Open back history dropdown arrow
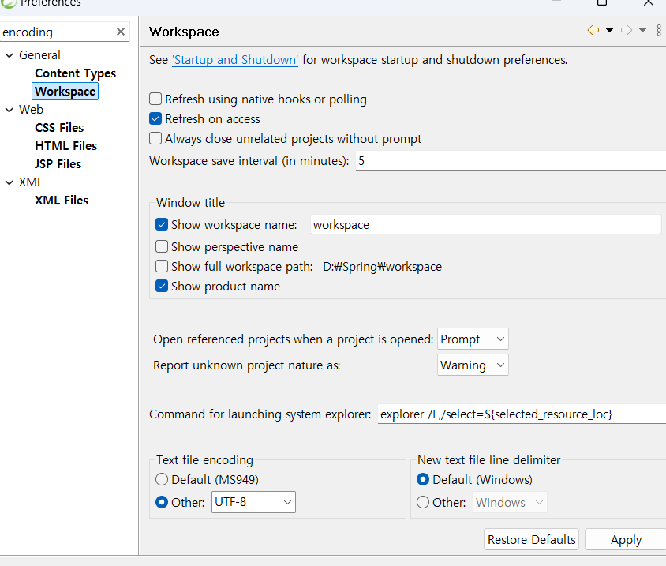 (609, 30)
